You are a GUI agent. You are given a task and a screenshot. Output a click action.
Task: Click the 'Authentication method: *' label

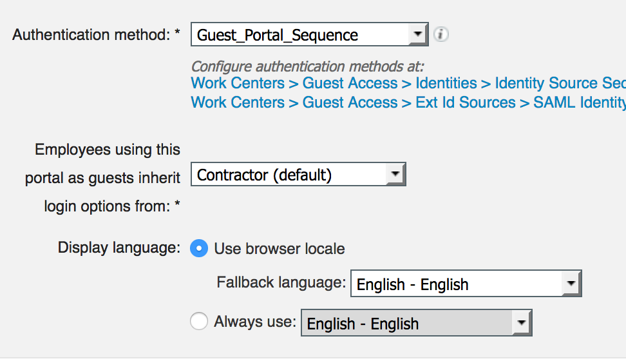(x=96, y=35)
